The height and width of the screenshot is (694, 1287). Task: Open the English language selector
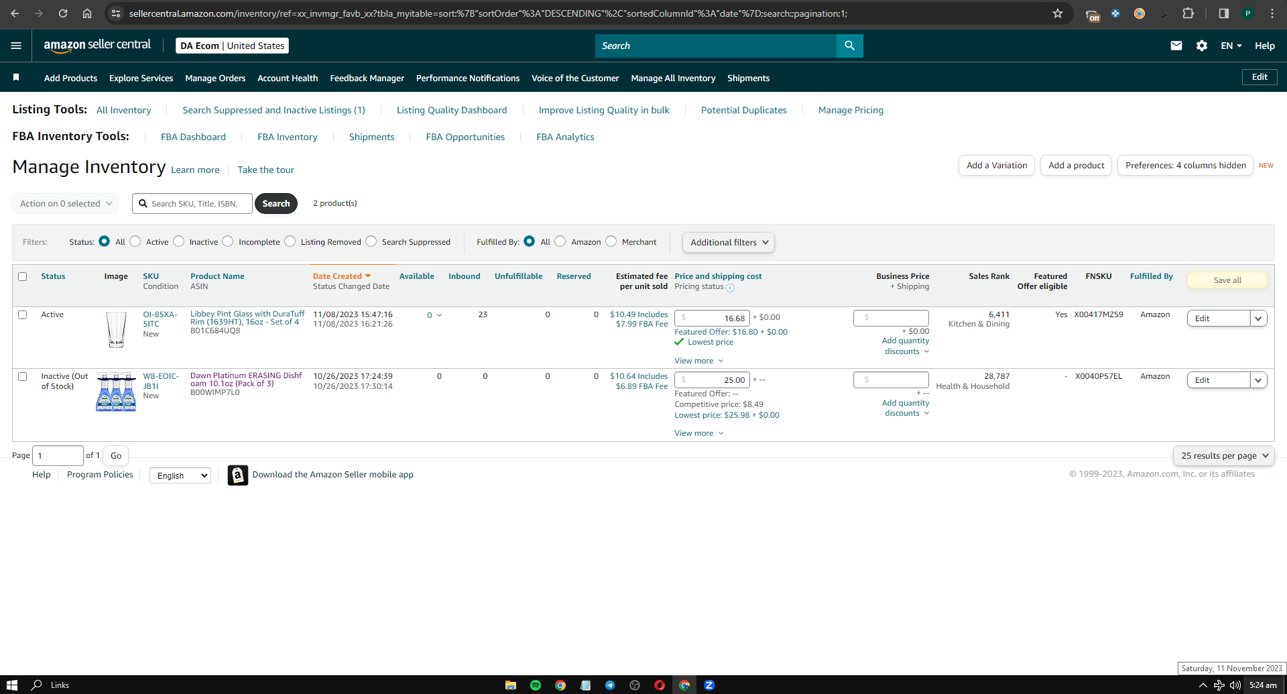coord(180,475)
